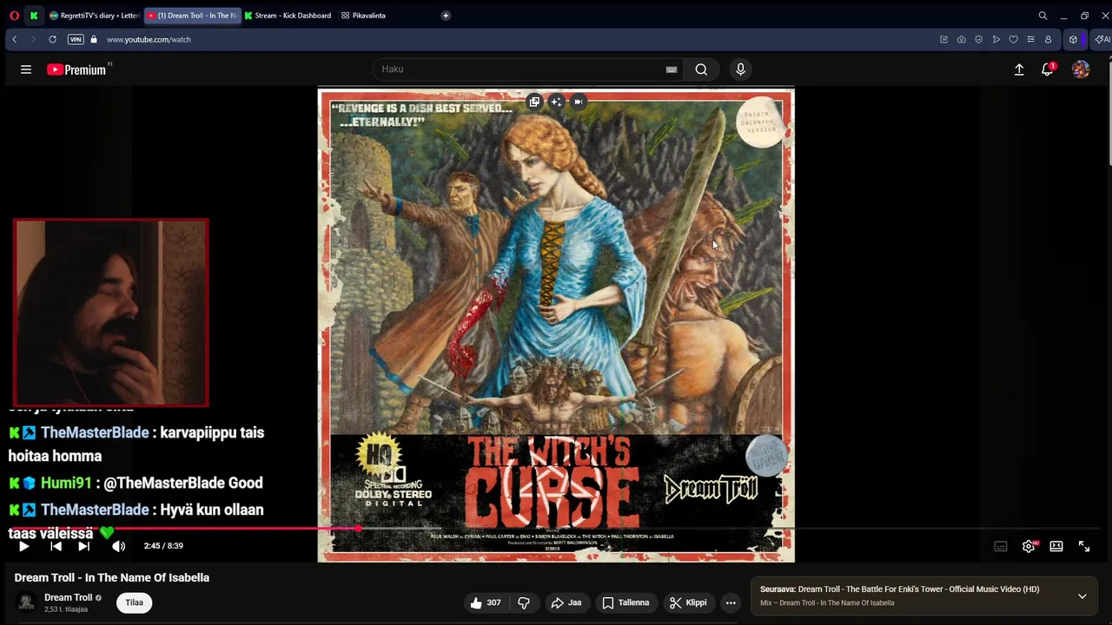Click the skip-forward overlay icon on the video
Screen dimensions: 1112x625
point(578,102)
